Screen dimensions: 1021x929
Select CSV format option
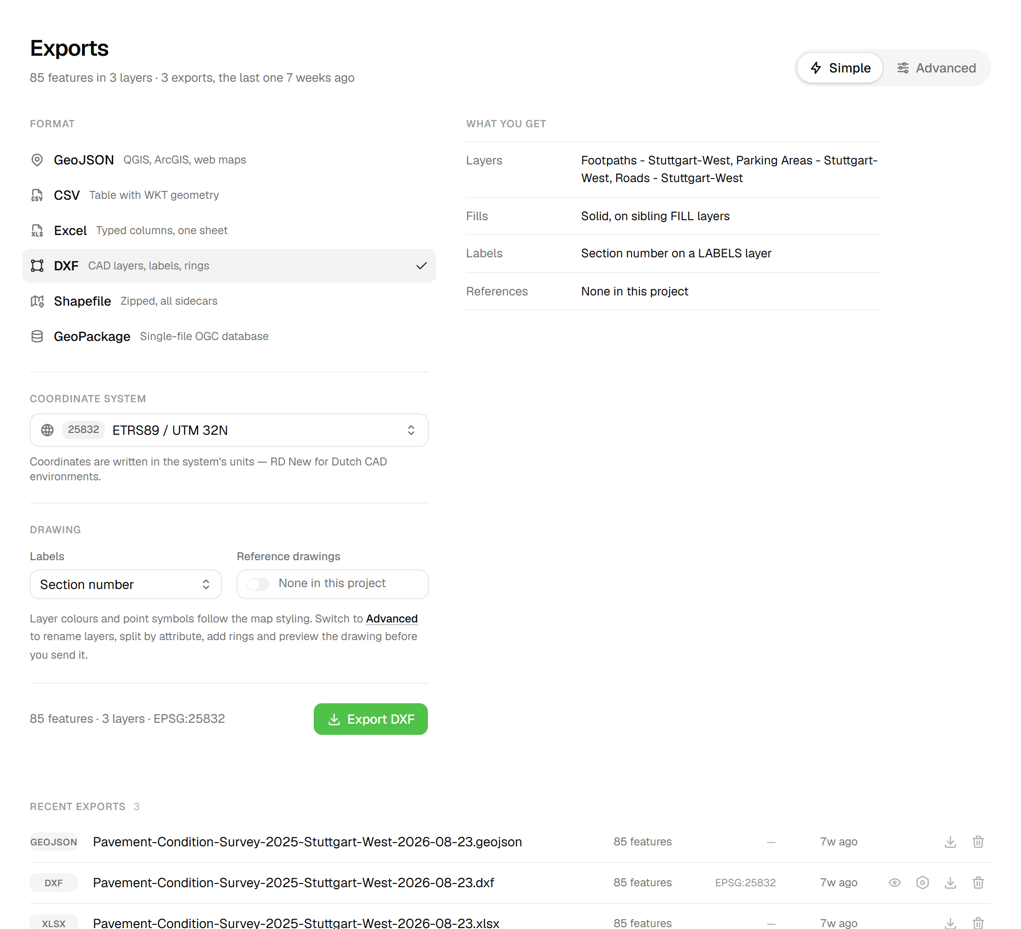[x=229, y=195]
